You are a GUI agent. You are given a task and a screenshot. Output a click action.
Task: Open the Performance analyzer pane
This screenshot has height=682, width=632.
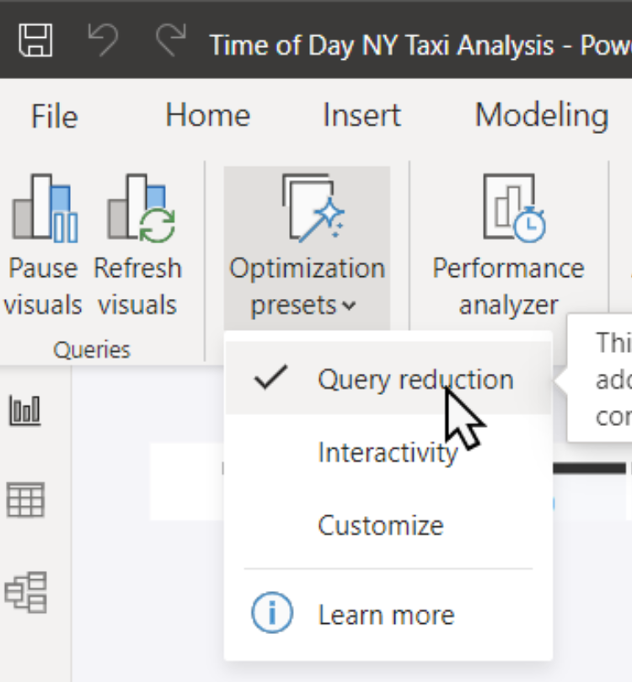tap(508, 245)
